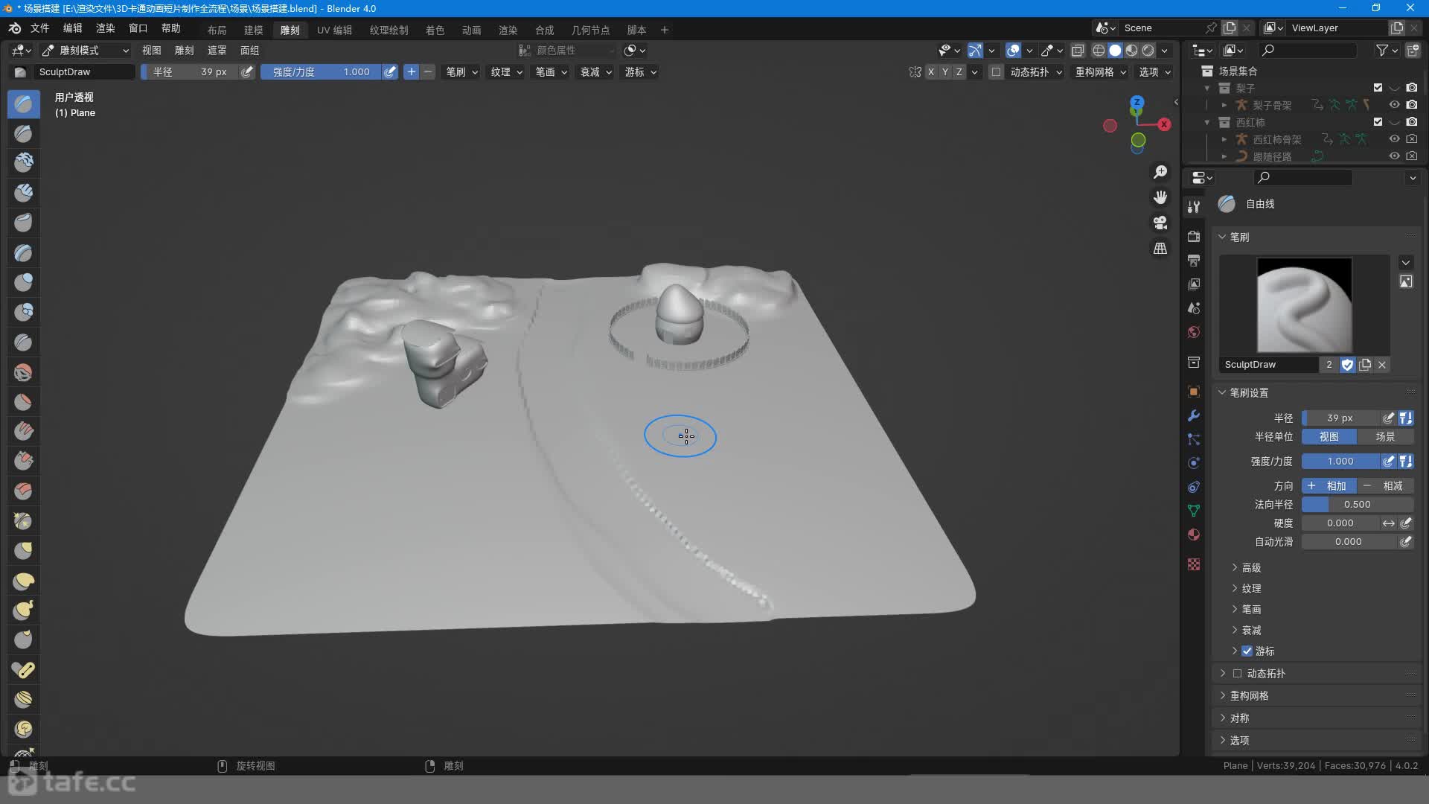Image resolution: width=1429 pixels, height=804 pixels.
Task: Toggle 梨子 collection exclude checkbox
Action: click(1378, 88)
